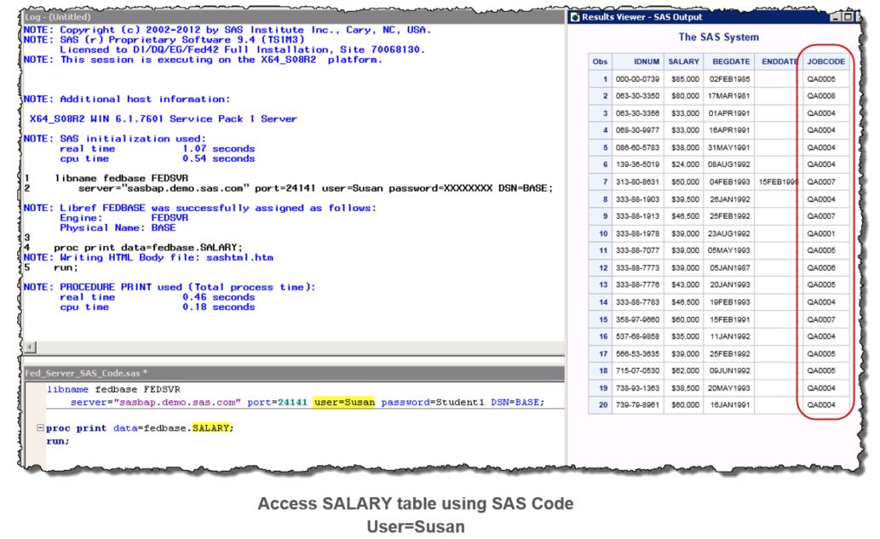Minimize the Results Viewer window
This screenshot has height=539, width=880.
click(837, 16)
